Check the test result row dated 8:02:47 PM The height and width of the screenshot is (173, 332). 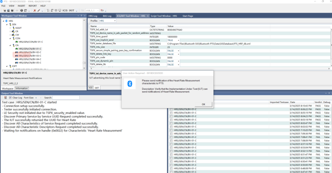[171, 123]
